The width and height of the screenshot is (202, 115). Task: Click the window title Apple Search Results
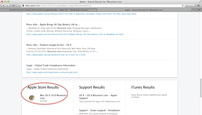point(101,2)
